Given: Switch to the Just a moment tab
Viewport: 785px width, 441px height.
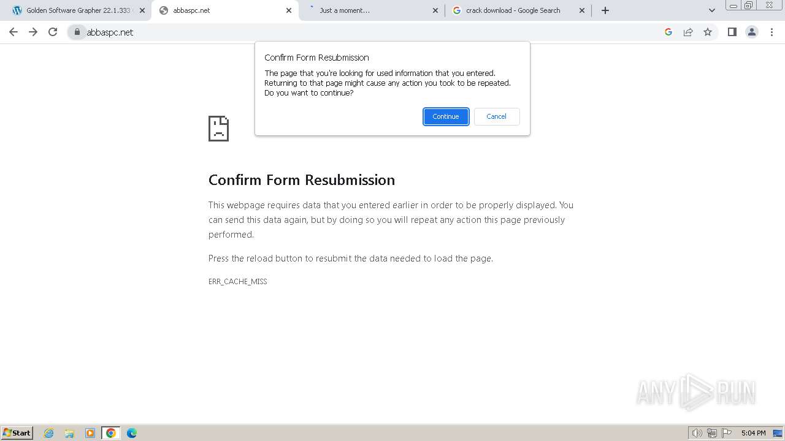Looking at the screenshot, I should point(372,10).
